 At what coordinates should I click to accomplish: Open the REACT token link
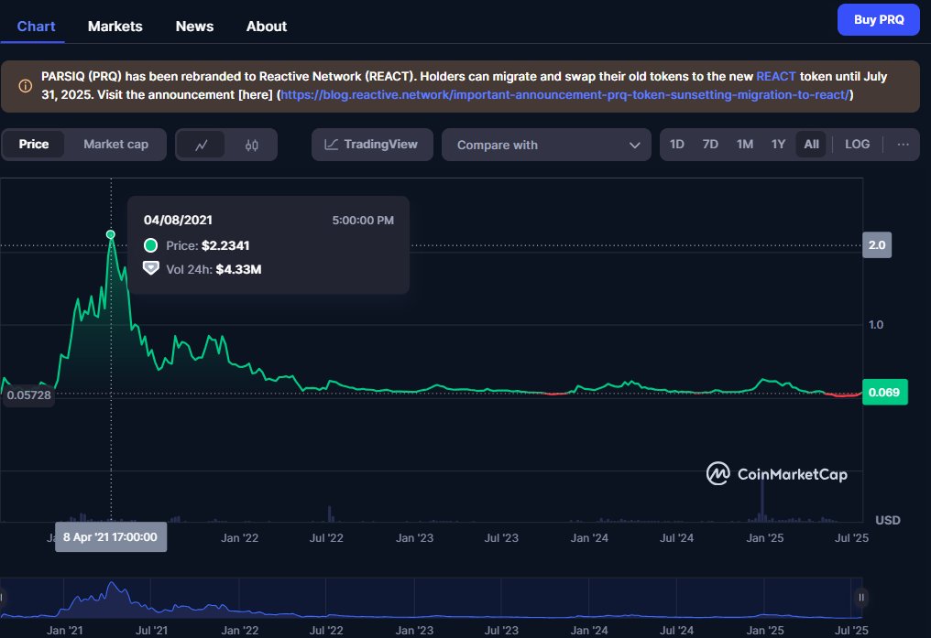(775, 77)
